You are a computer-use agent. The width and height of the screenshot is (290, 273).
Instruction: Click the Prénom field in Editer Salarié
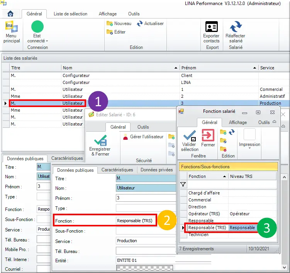coord(146,198)
